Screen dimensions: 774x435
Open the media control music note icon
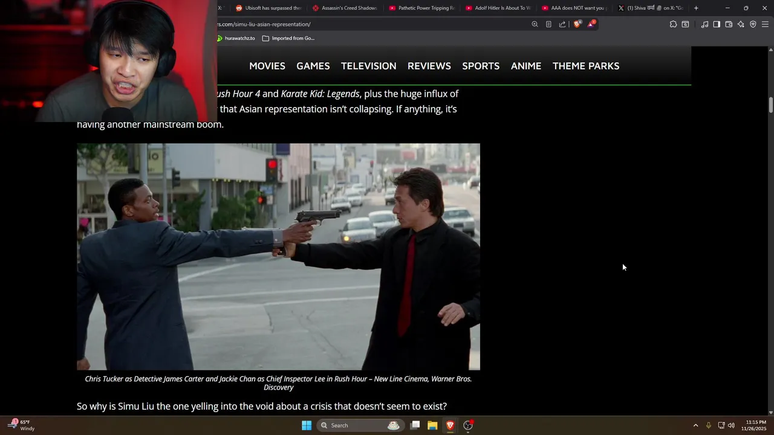(704, 24)
